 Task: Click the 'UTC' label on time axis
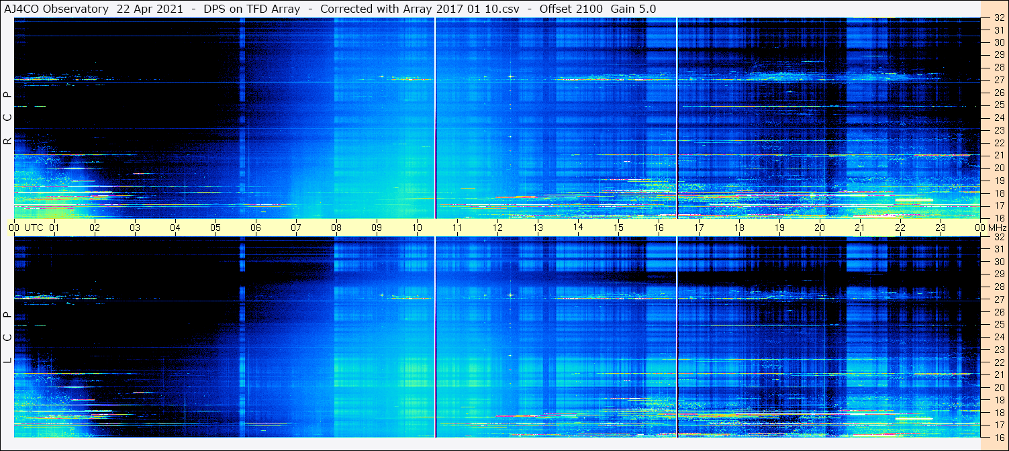(x=34, y=228)
